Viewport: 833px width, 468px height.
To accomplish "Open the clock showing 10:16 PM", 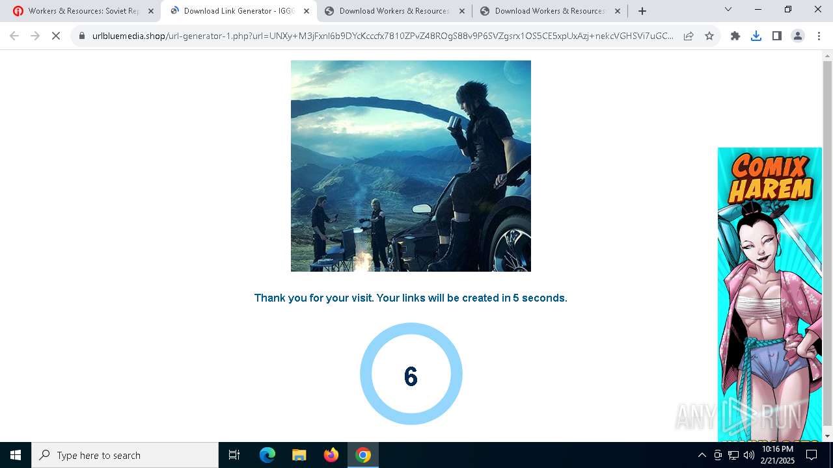I will click(778, 455).
